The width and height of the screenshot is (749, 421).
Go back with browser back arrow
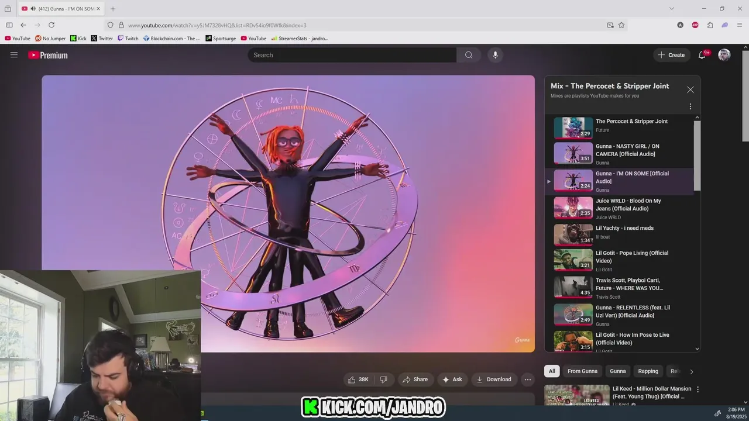click(x=23, y=25)
